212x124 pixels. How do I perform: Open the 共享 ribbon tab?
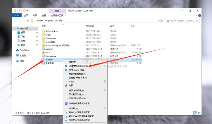pyautogui.click(x=35, y=15)
